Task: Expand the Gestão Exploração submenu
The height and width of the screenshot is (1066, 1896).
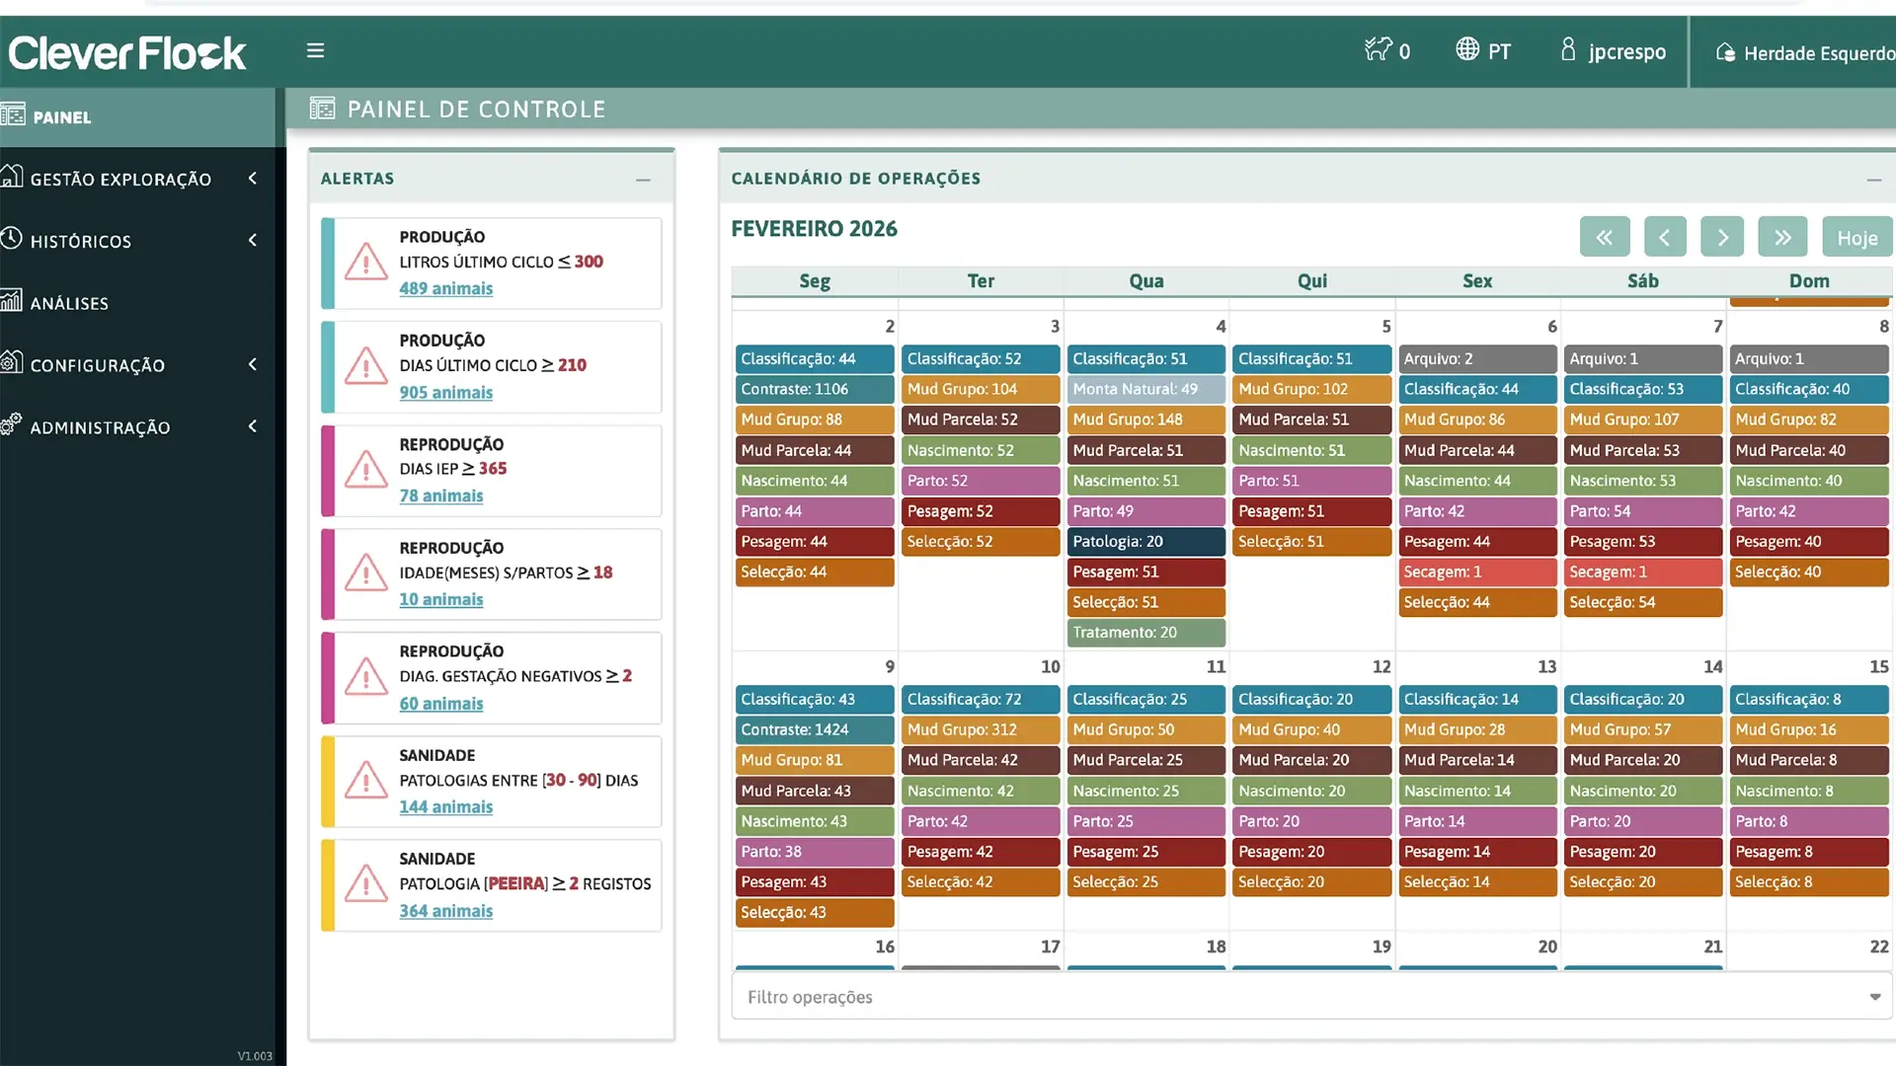Action: pos(120,179)
